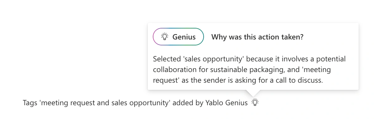Click the Genius explanation paragraph
This screenshot has width=374, height=119.
point(249,70)
